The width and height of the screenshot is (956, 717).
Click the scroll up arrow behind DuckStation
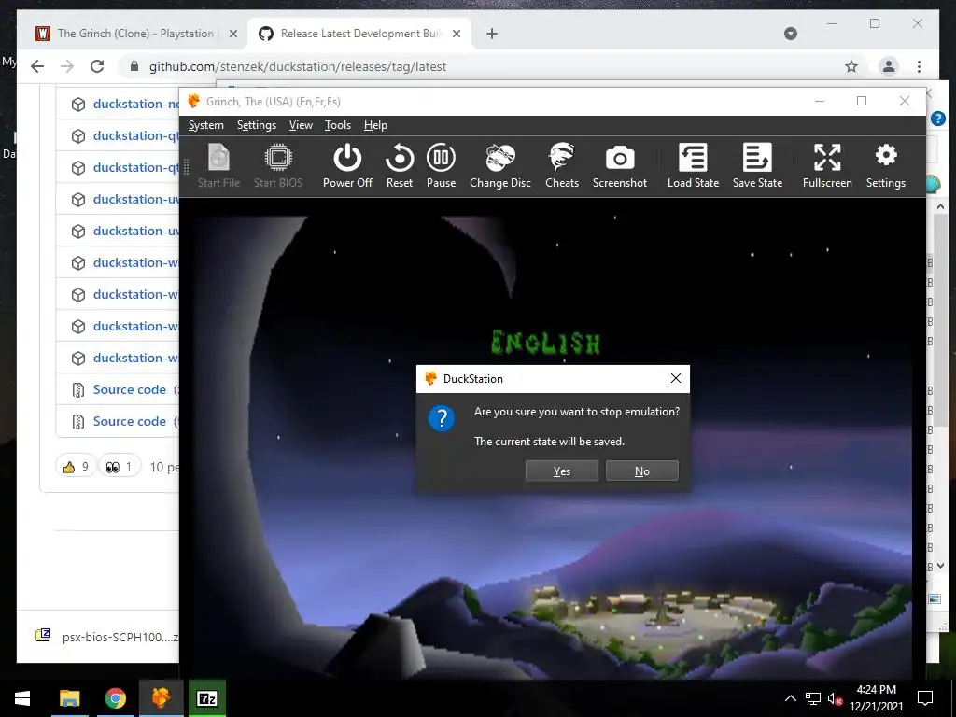click(940, 206)
